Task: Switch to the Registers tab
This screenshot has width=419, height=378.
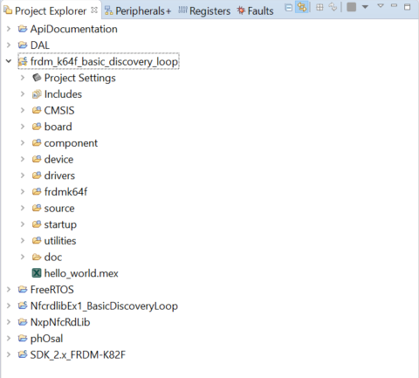Action: coord(204,11)
